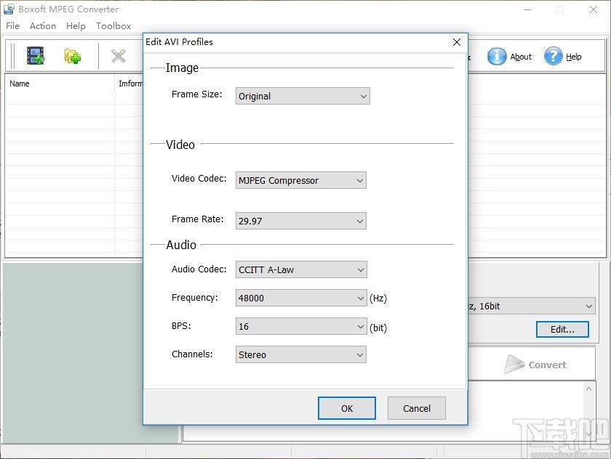Open the File menu
This screenshot has height=459, width=611.
coord(12,25)
